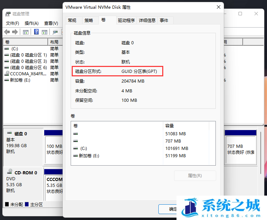This screenshot has height=220, width=267.
Task: Maximize the Disk Management window
Action: [240, 14]
